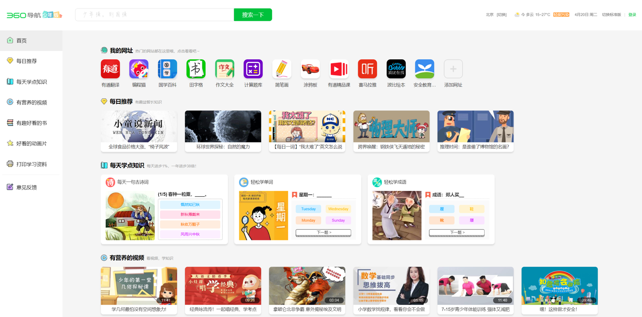Click the search input box
The height and width of the screenshot is (317, 642).
[154, 15]
